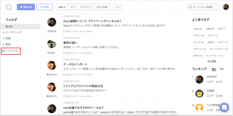
Task: Focus the キーワード or 投稿者 search field
Action: [x=203, y=7]
